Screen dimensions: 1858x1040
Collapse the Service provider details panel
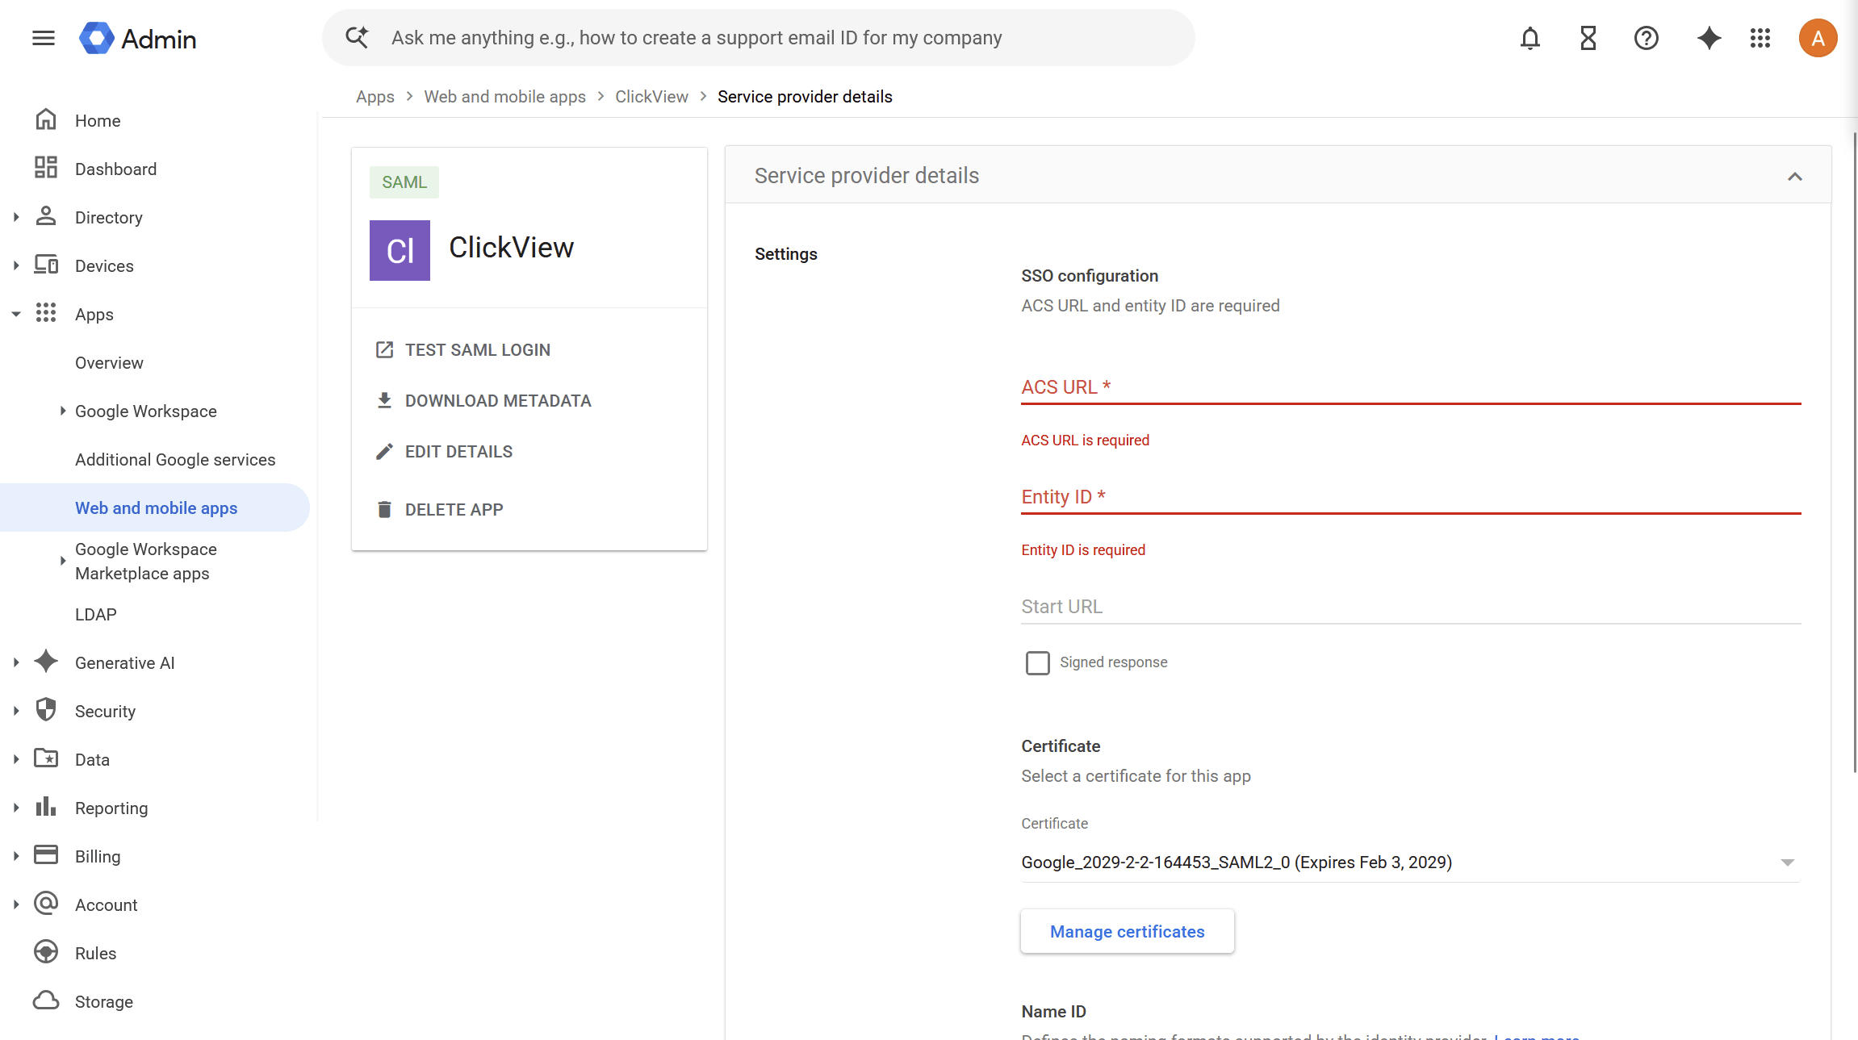coord(1794,176)
